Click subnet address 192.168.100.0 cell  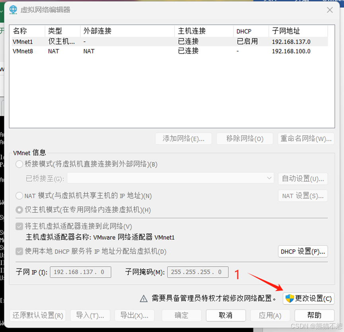(291, 51)
